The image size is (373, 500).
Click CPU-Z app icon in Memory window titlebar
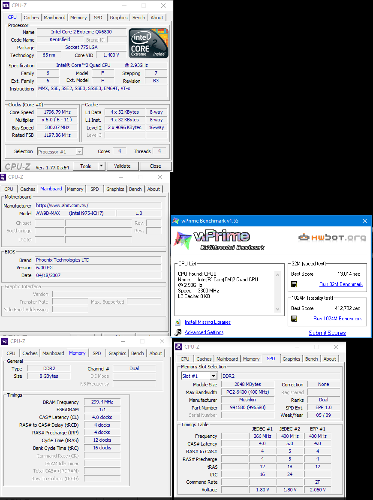(5, 341)
